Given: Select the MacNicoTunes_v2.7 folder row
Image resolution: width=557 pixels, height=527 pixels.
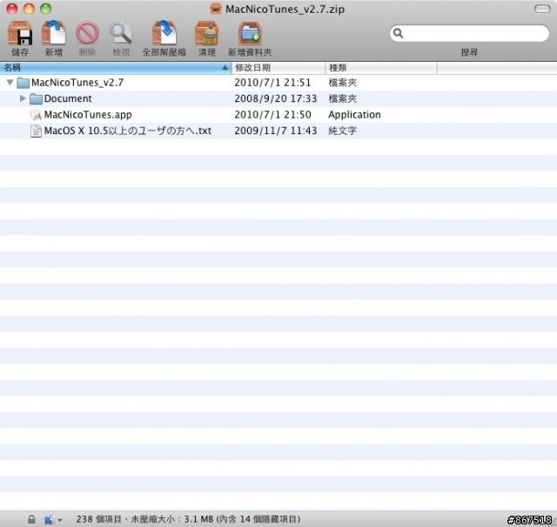Looking at the screenshot, I should (278, 83).
